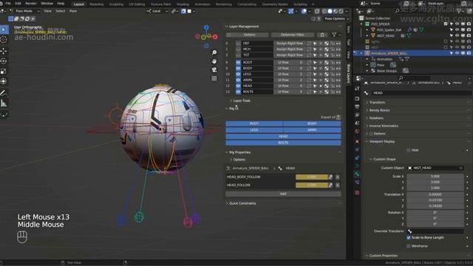Image resolution: width=473 pixels, height=266 pixels.
Task: Click the blue ARMS rig layer button
Action: (312, 130)
